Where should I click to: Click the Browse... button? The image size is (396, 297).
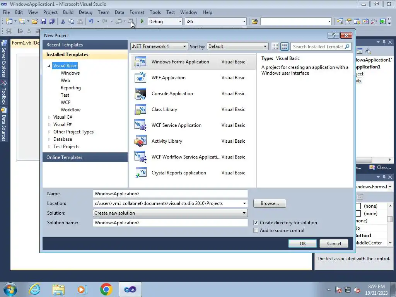270,203
